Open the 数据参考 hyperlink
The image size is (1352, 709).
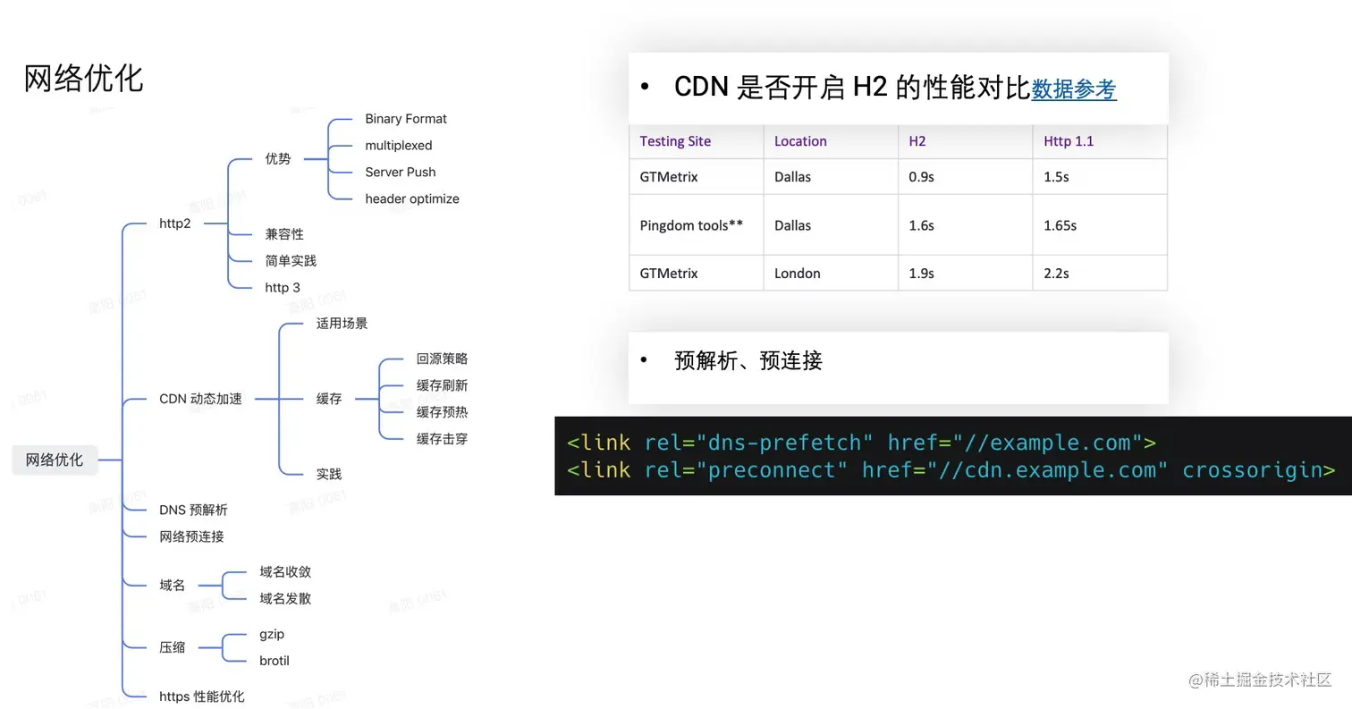[x=1074, y=89]
